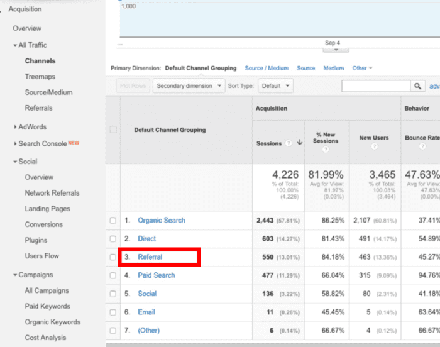Tick the Organic Search row checkbox

pos(113,221)
